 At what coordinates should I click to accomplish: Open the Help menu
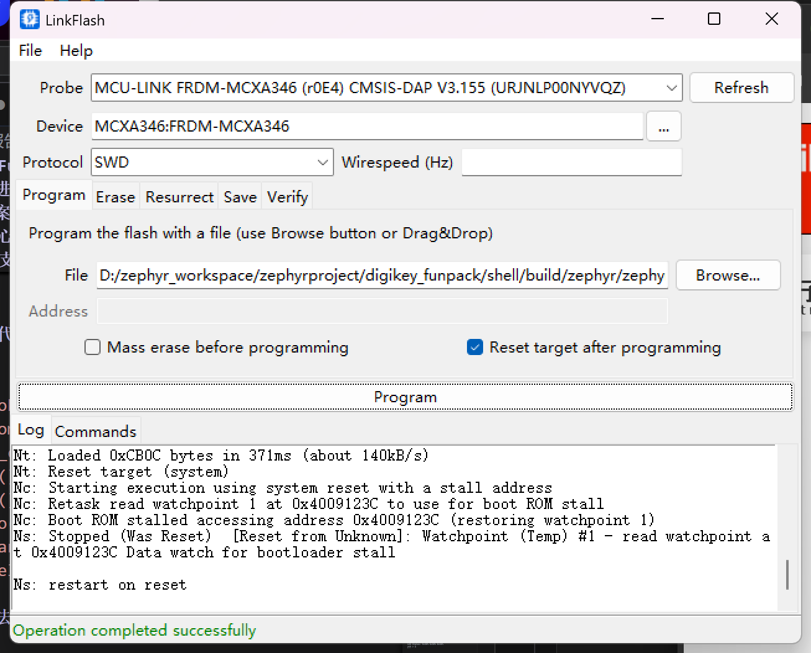click(76, 51)
